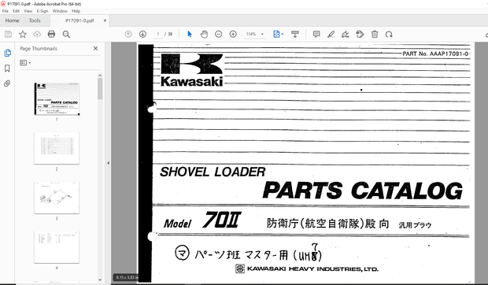
Task: Toggle the Page Thumbnails panel icon
Action: 7,53
